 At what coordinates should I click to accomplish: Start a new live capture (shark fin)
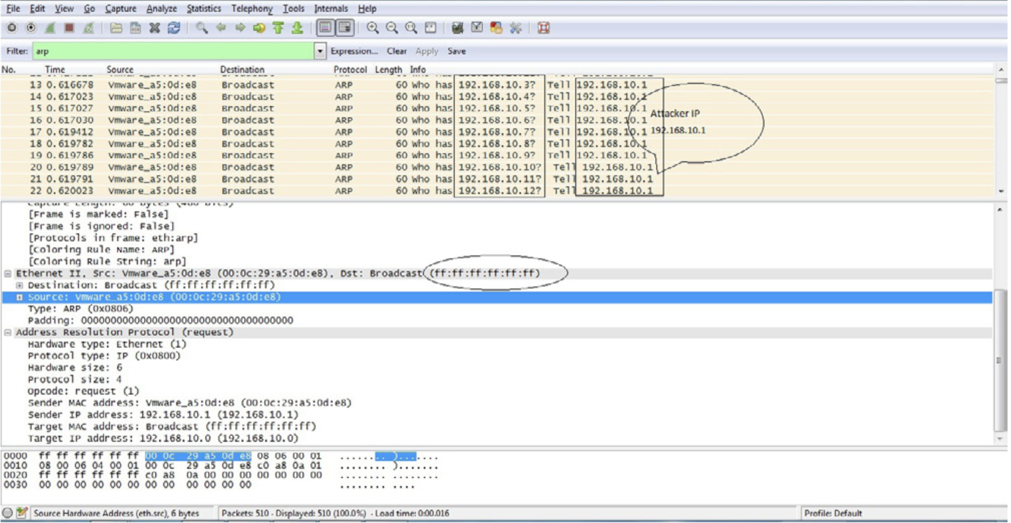pos(50,28)
